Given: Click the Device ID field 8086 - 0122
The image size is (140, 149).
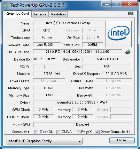Looking at the screenshot, I should point(45,59).
